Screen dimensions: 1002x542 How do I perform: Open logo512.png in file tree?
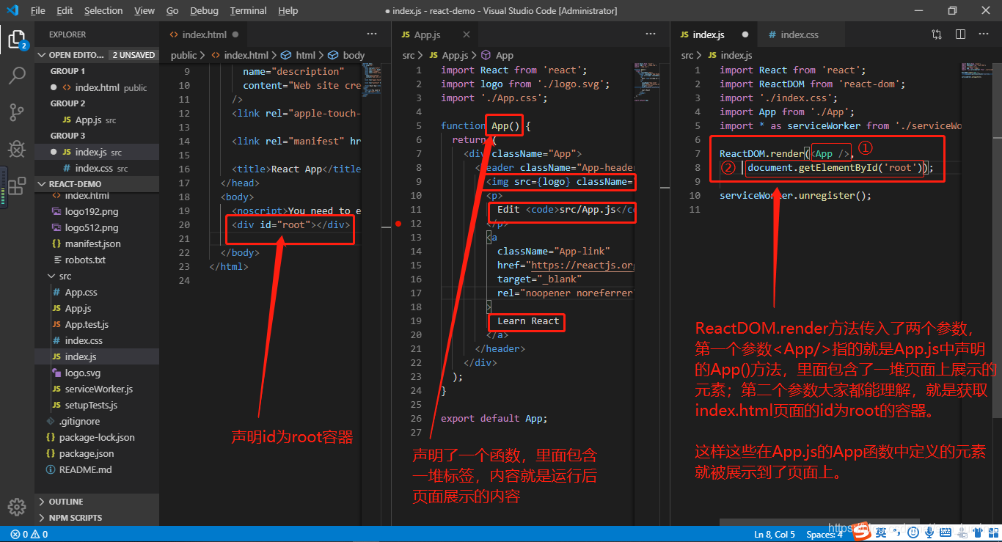coord(97,227)
